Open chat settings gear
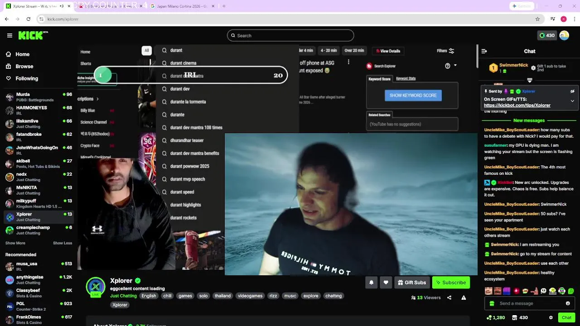Screen dimensions: 580x326 (551, 317)
